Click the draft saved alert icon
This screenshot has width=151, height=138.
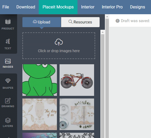coord(118,21)
